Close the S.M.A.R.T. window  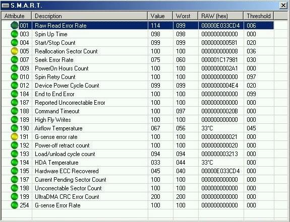point(283,6)
